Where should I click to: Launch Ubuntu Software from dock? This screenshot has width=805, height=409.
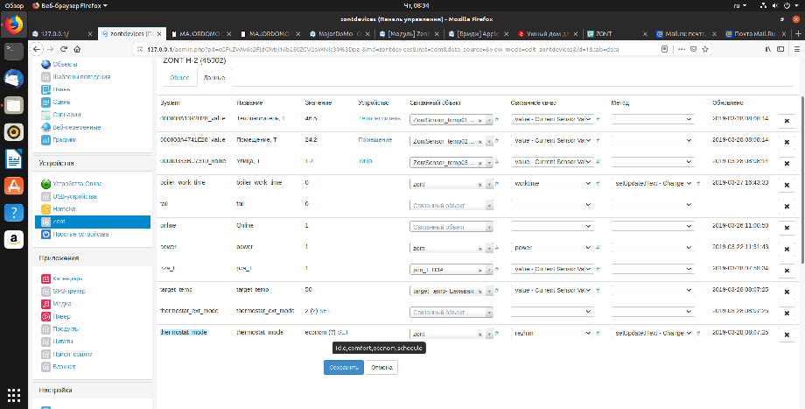coord(13,186)
